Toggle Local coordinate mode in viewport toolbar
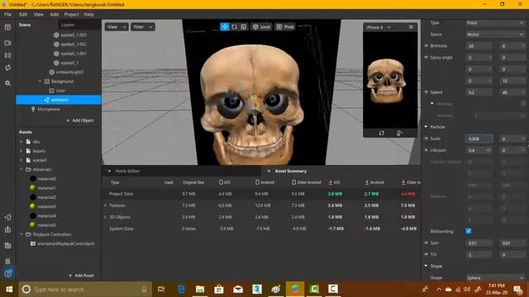Image resolution: width=529 pixels, height=297 pixels. (261, 26)
